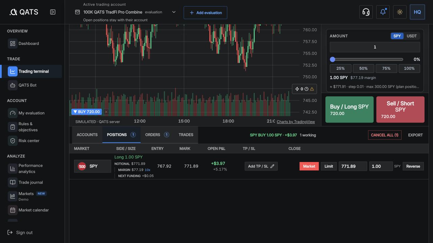Click Reverse position button
The image size is (433, 243).
coord(413,166)
